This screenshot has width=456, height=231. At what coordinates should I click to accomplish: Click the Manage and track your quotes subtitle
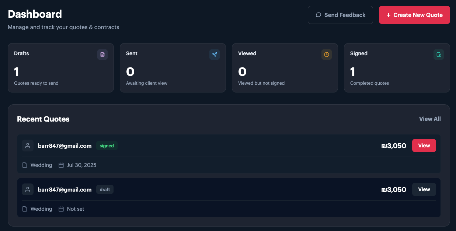click(x=63, y=27)
